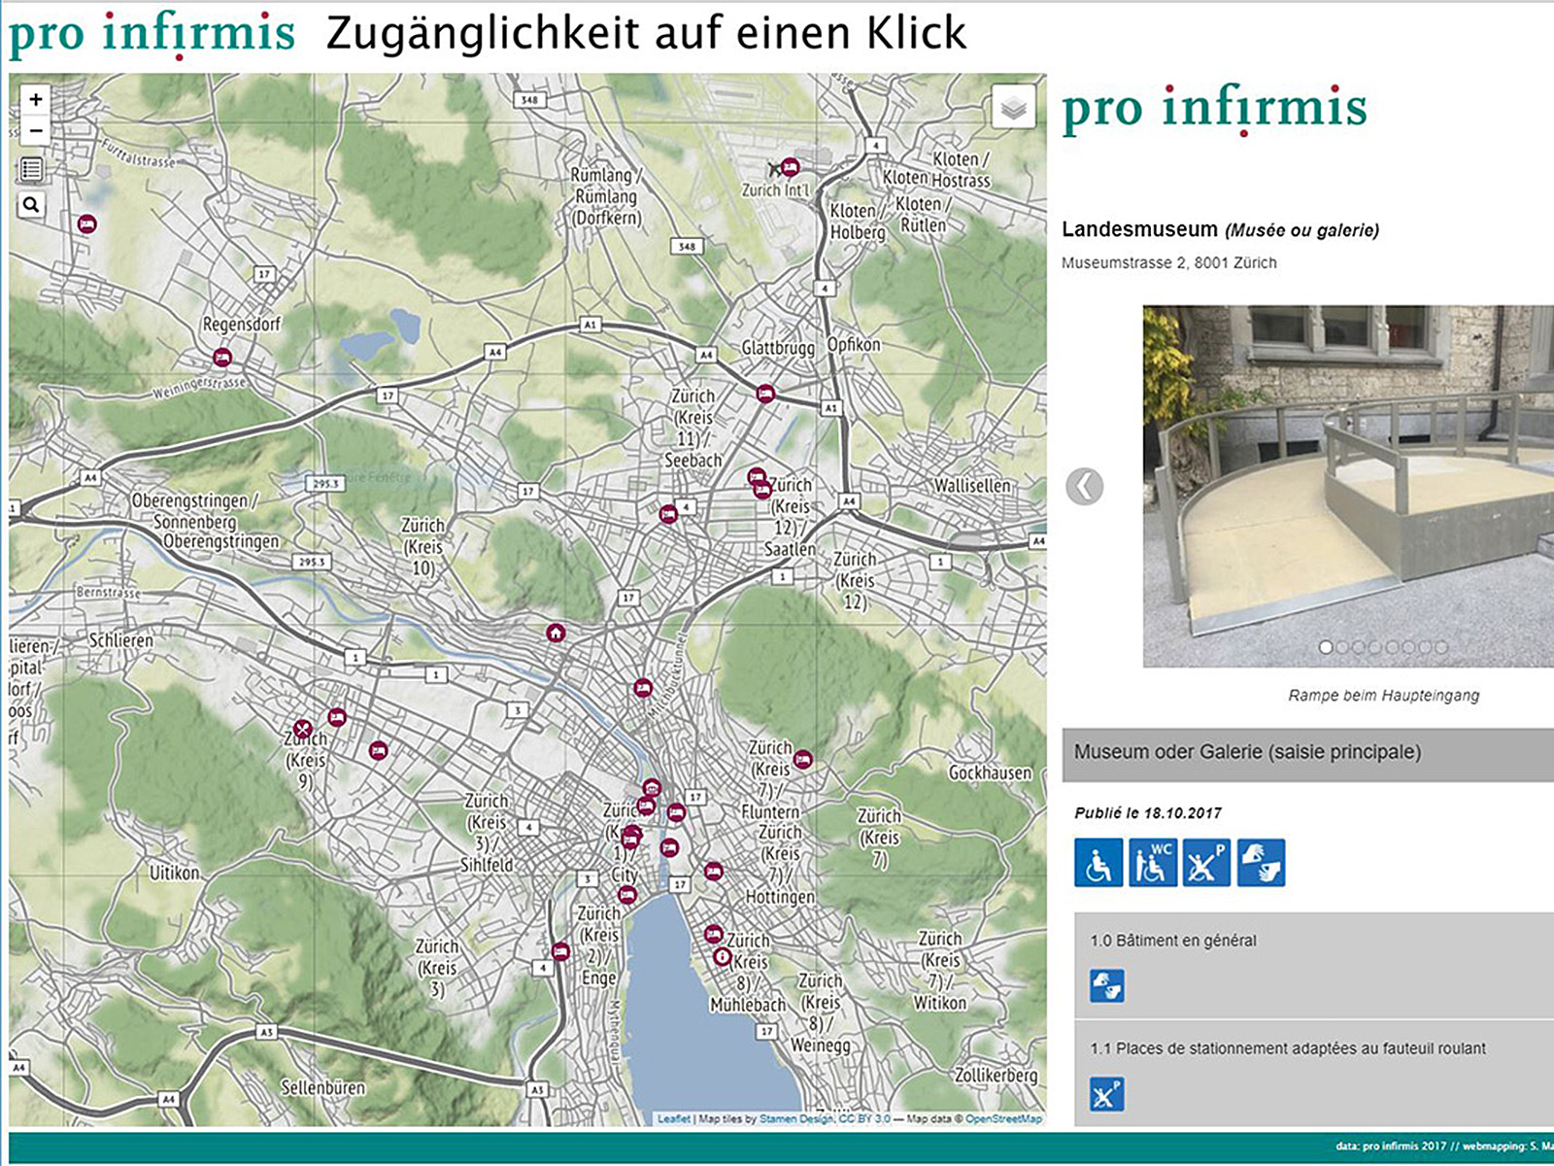
Task: Select address text Museumstrasse 2, 8001 Zürich
Action: 1169,262
